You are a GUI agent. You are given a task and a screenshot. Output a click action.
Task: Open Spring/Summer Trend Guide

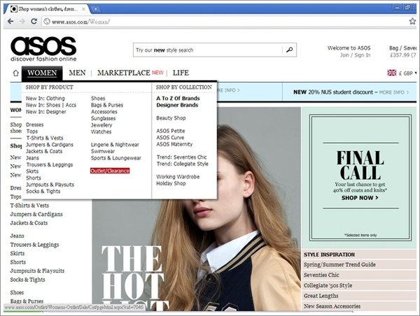coord(339,264)
